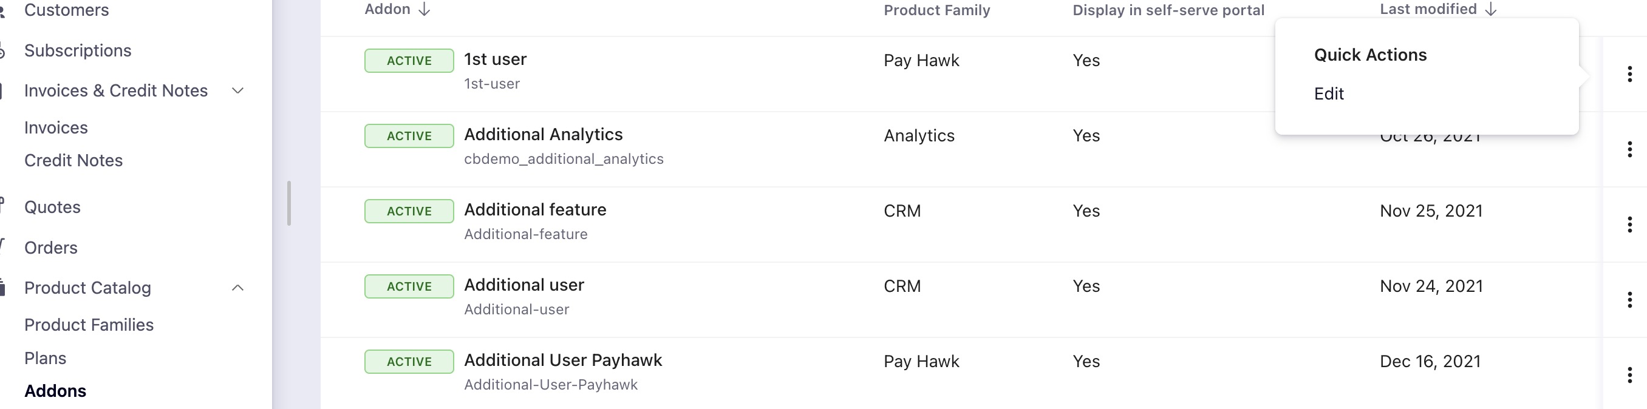1647x409 pixels.
Task: Sort by Addon column arrow
Action: tap(425, 10)
